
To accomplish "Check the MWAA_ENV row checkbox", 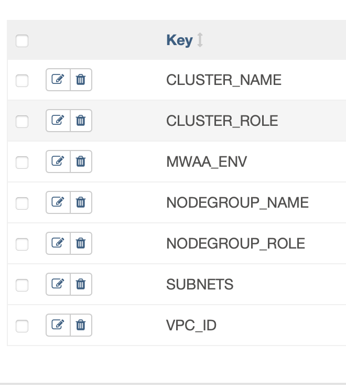I will coord(22,163).
